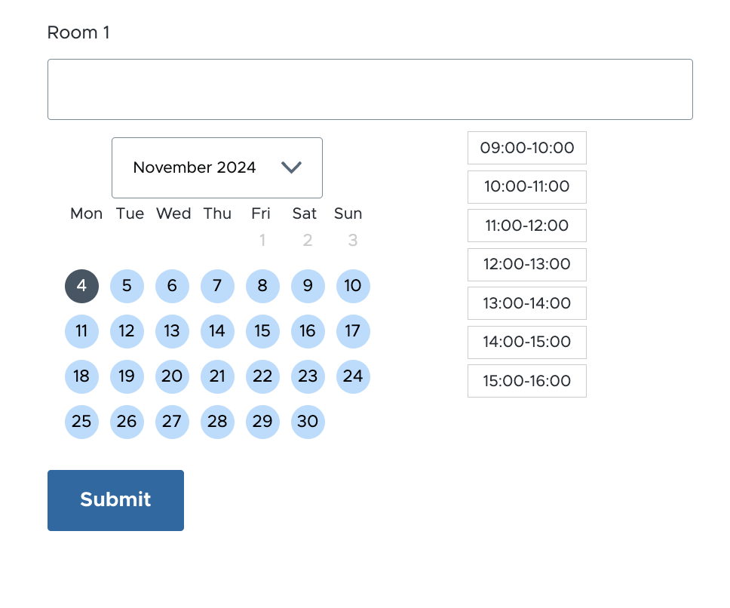730x608 pixels.
Task: Expand the month selector chevron
Action: [x=292, y=167]
